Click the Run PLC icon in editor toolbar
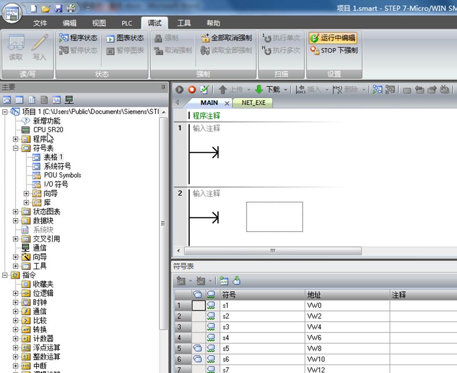Image resolution: width=457 pixels, height=373 pixels. point(180,90)
